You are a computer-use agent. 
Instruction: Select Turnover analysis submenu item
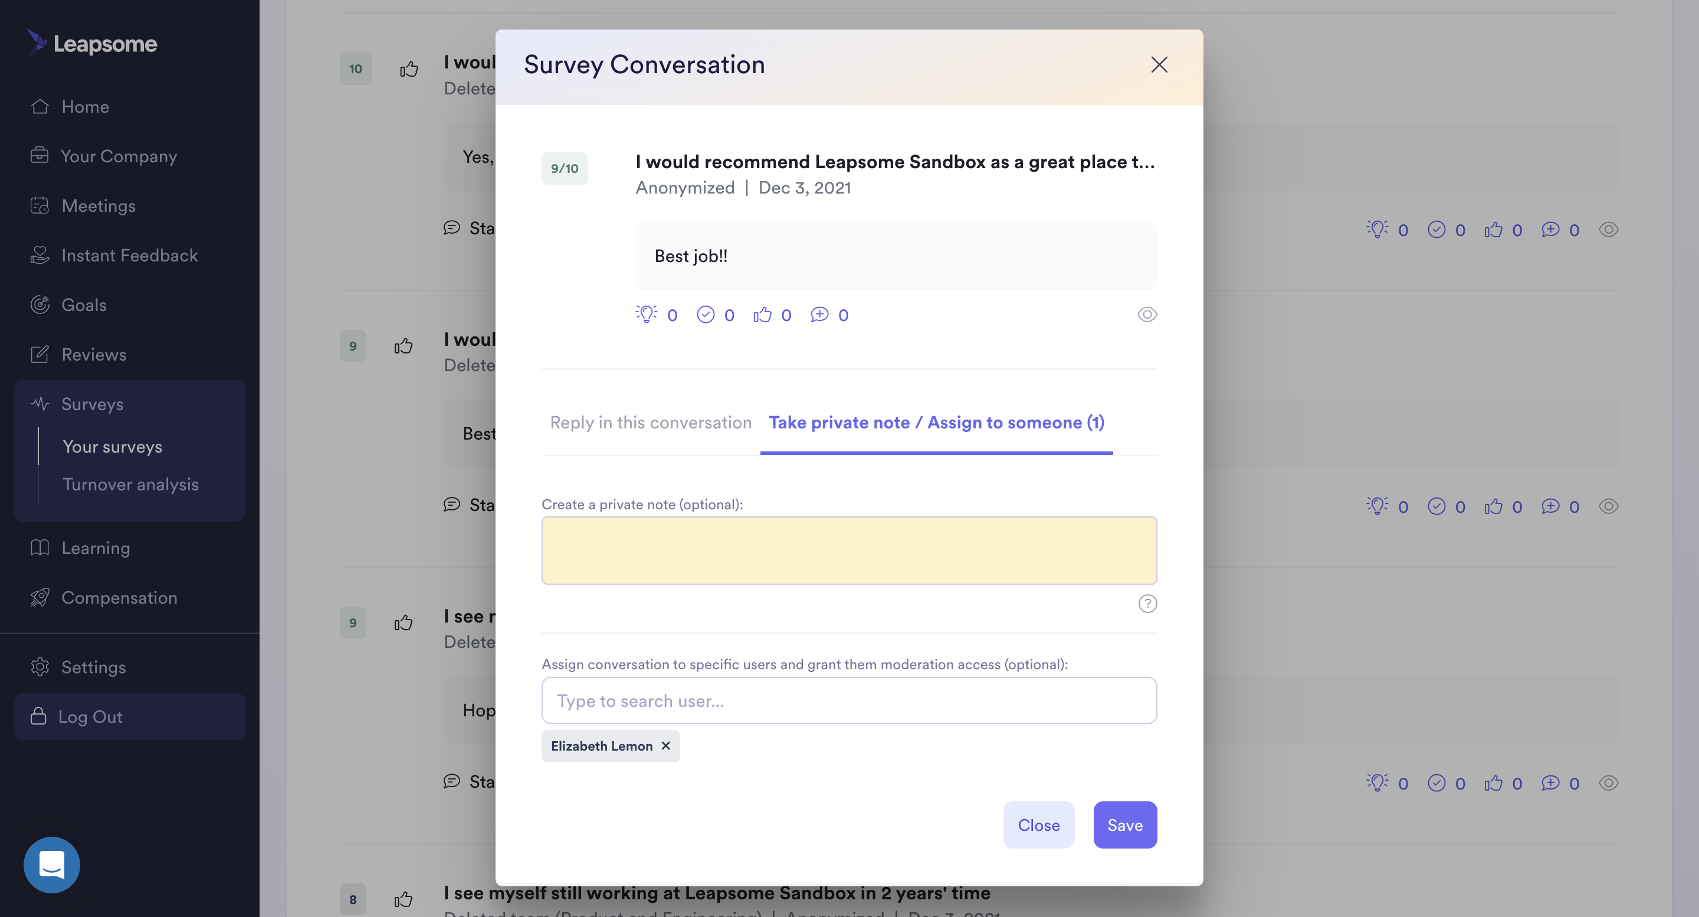(x=130, y=484)
